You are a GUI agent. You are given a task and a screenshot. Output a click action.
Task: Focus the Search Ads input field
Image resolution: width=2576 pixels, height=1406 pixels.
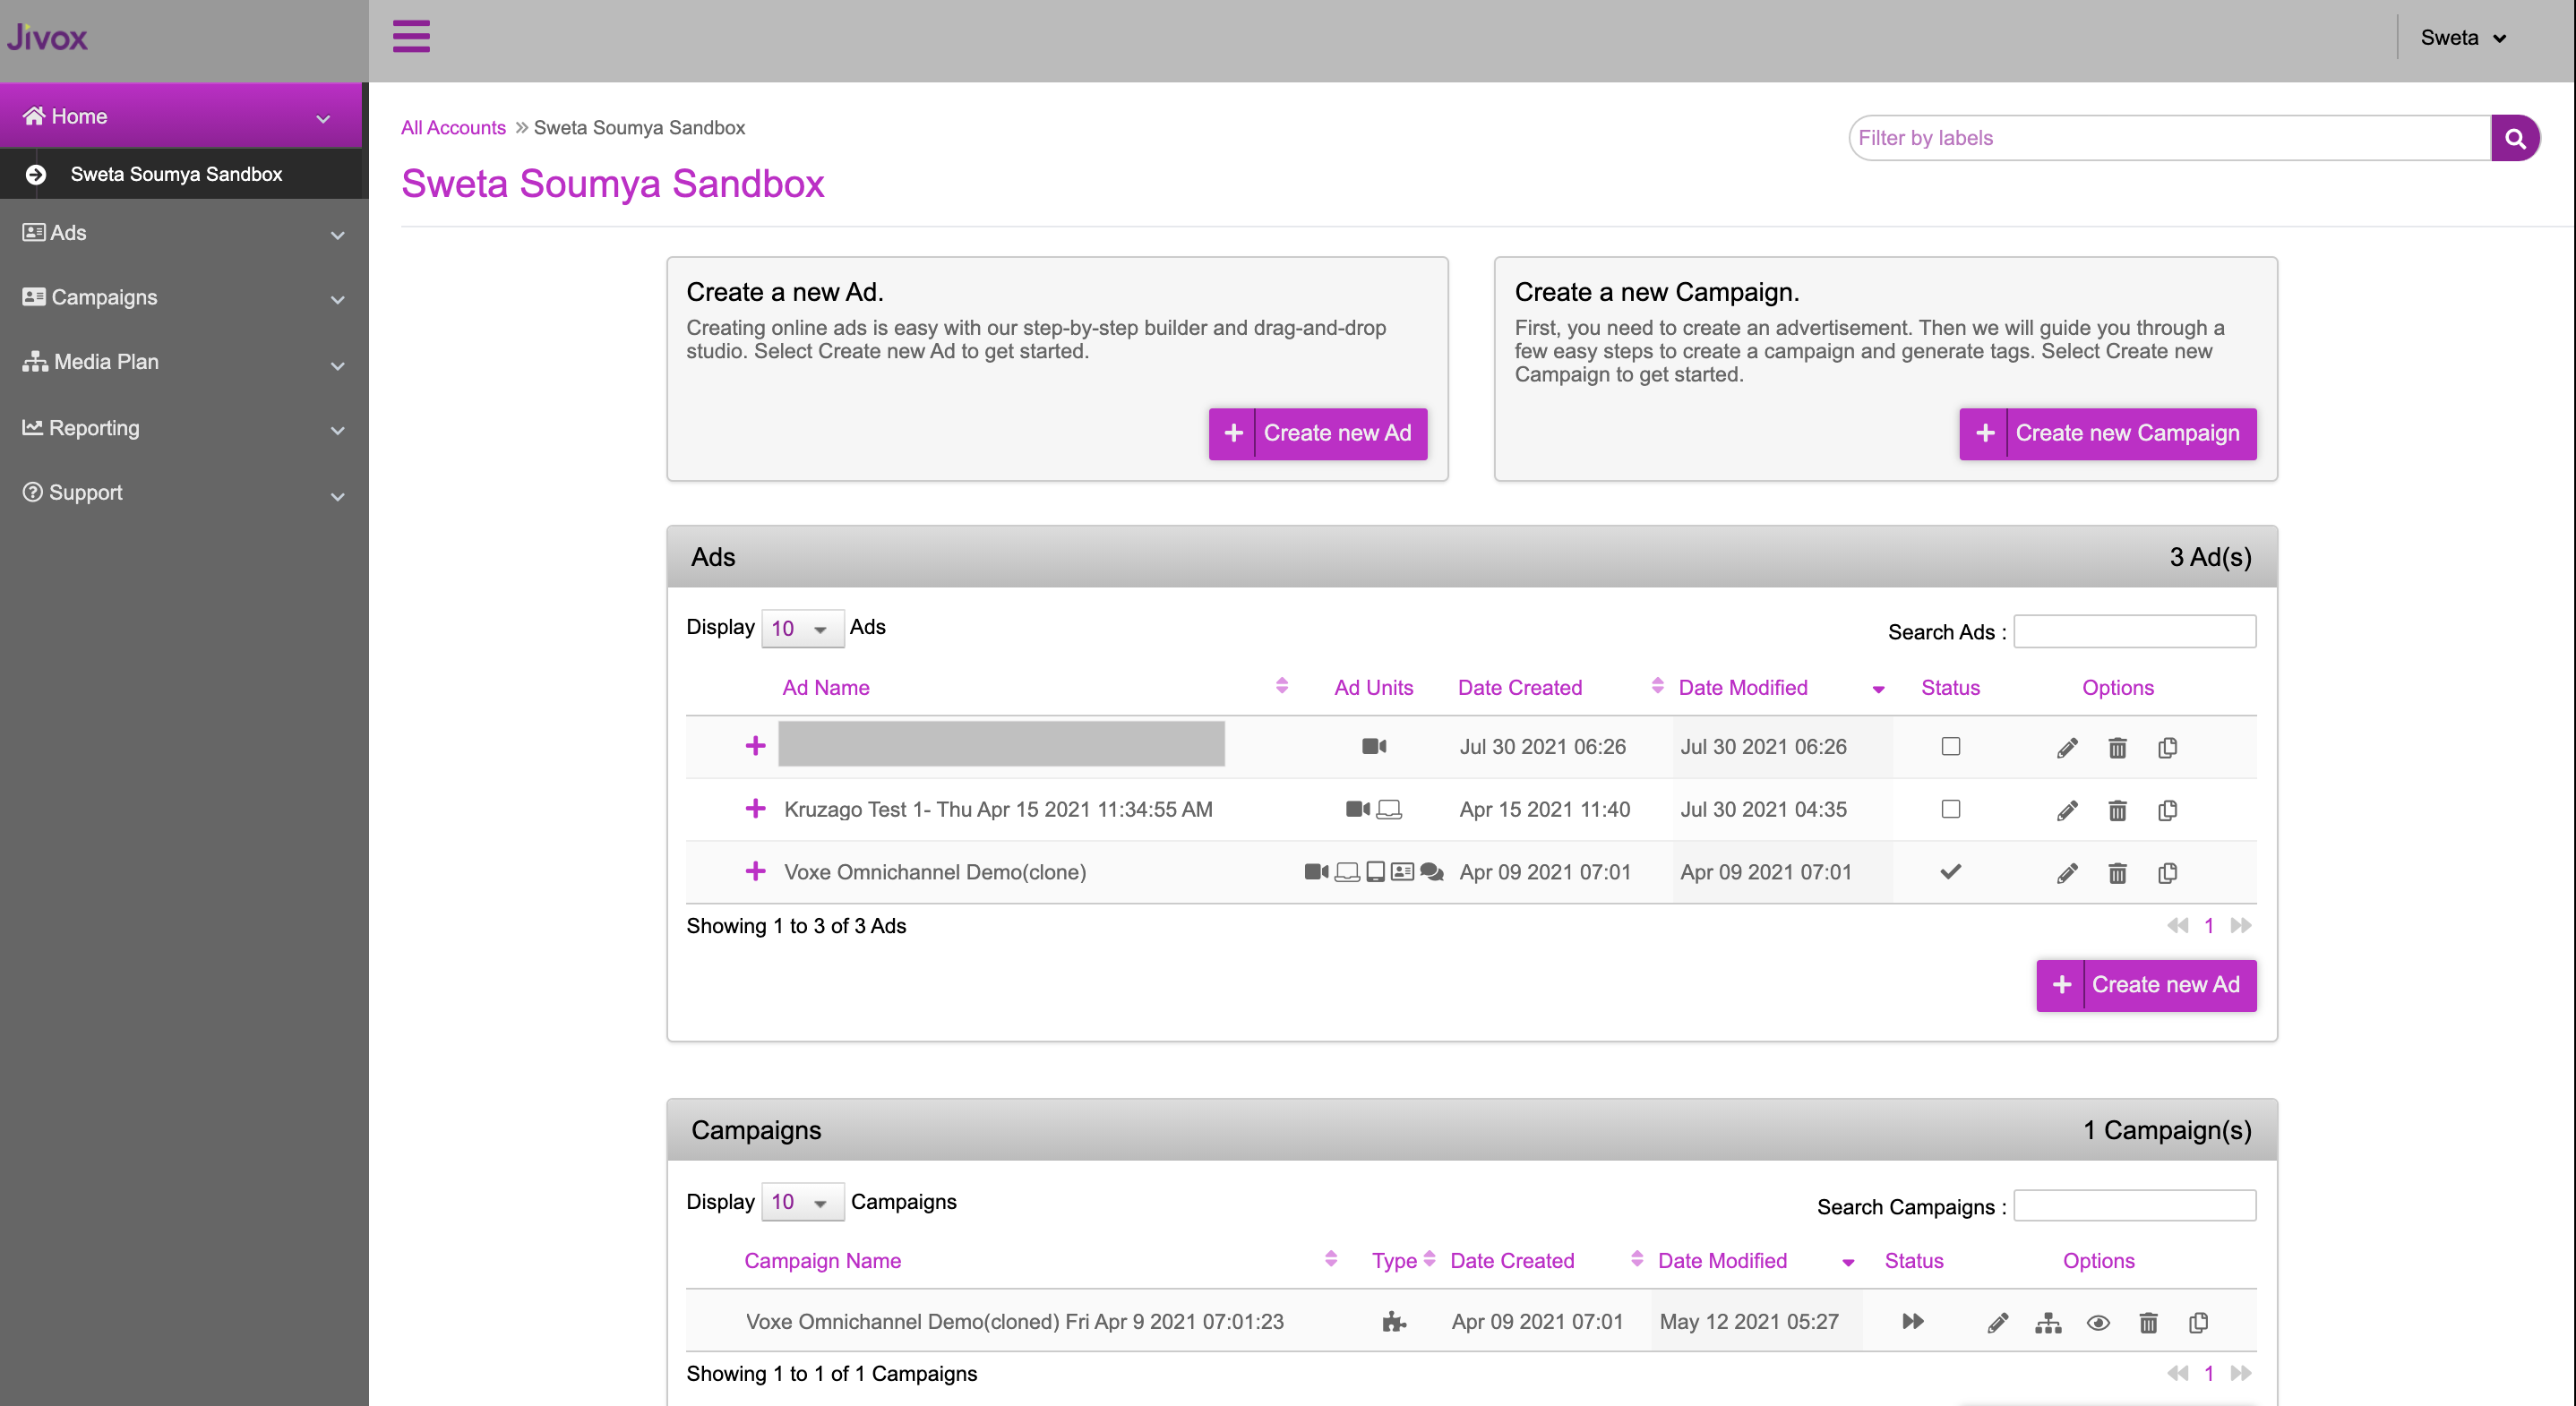pos(2134,632)
